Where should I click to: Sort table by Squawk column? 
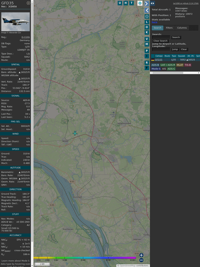tap(181, 56)
